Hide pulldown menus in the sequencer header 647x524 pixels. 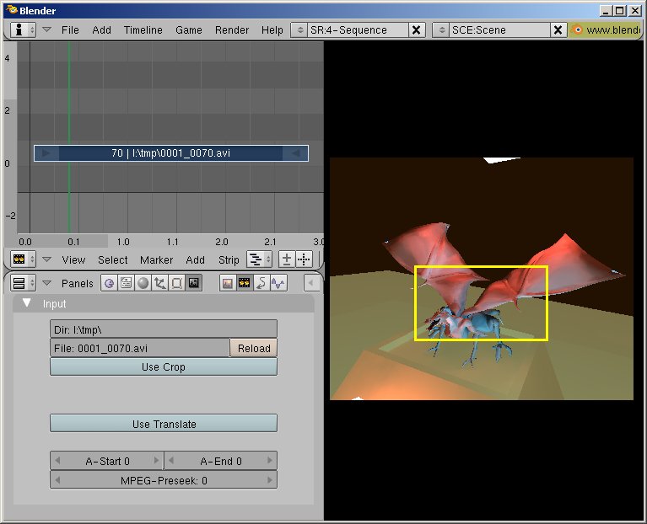click(47, 259)
